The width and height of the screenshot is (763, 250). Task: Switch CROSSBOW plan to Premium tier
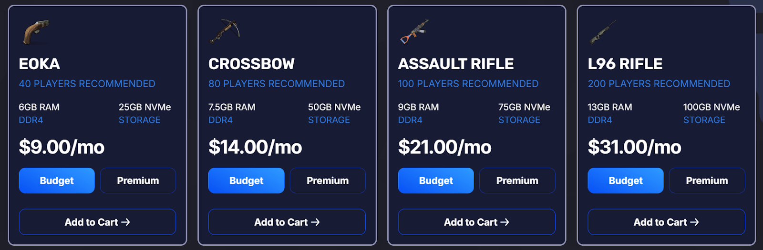[328, 180]
